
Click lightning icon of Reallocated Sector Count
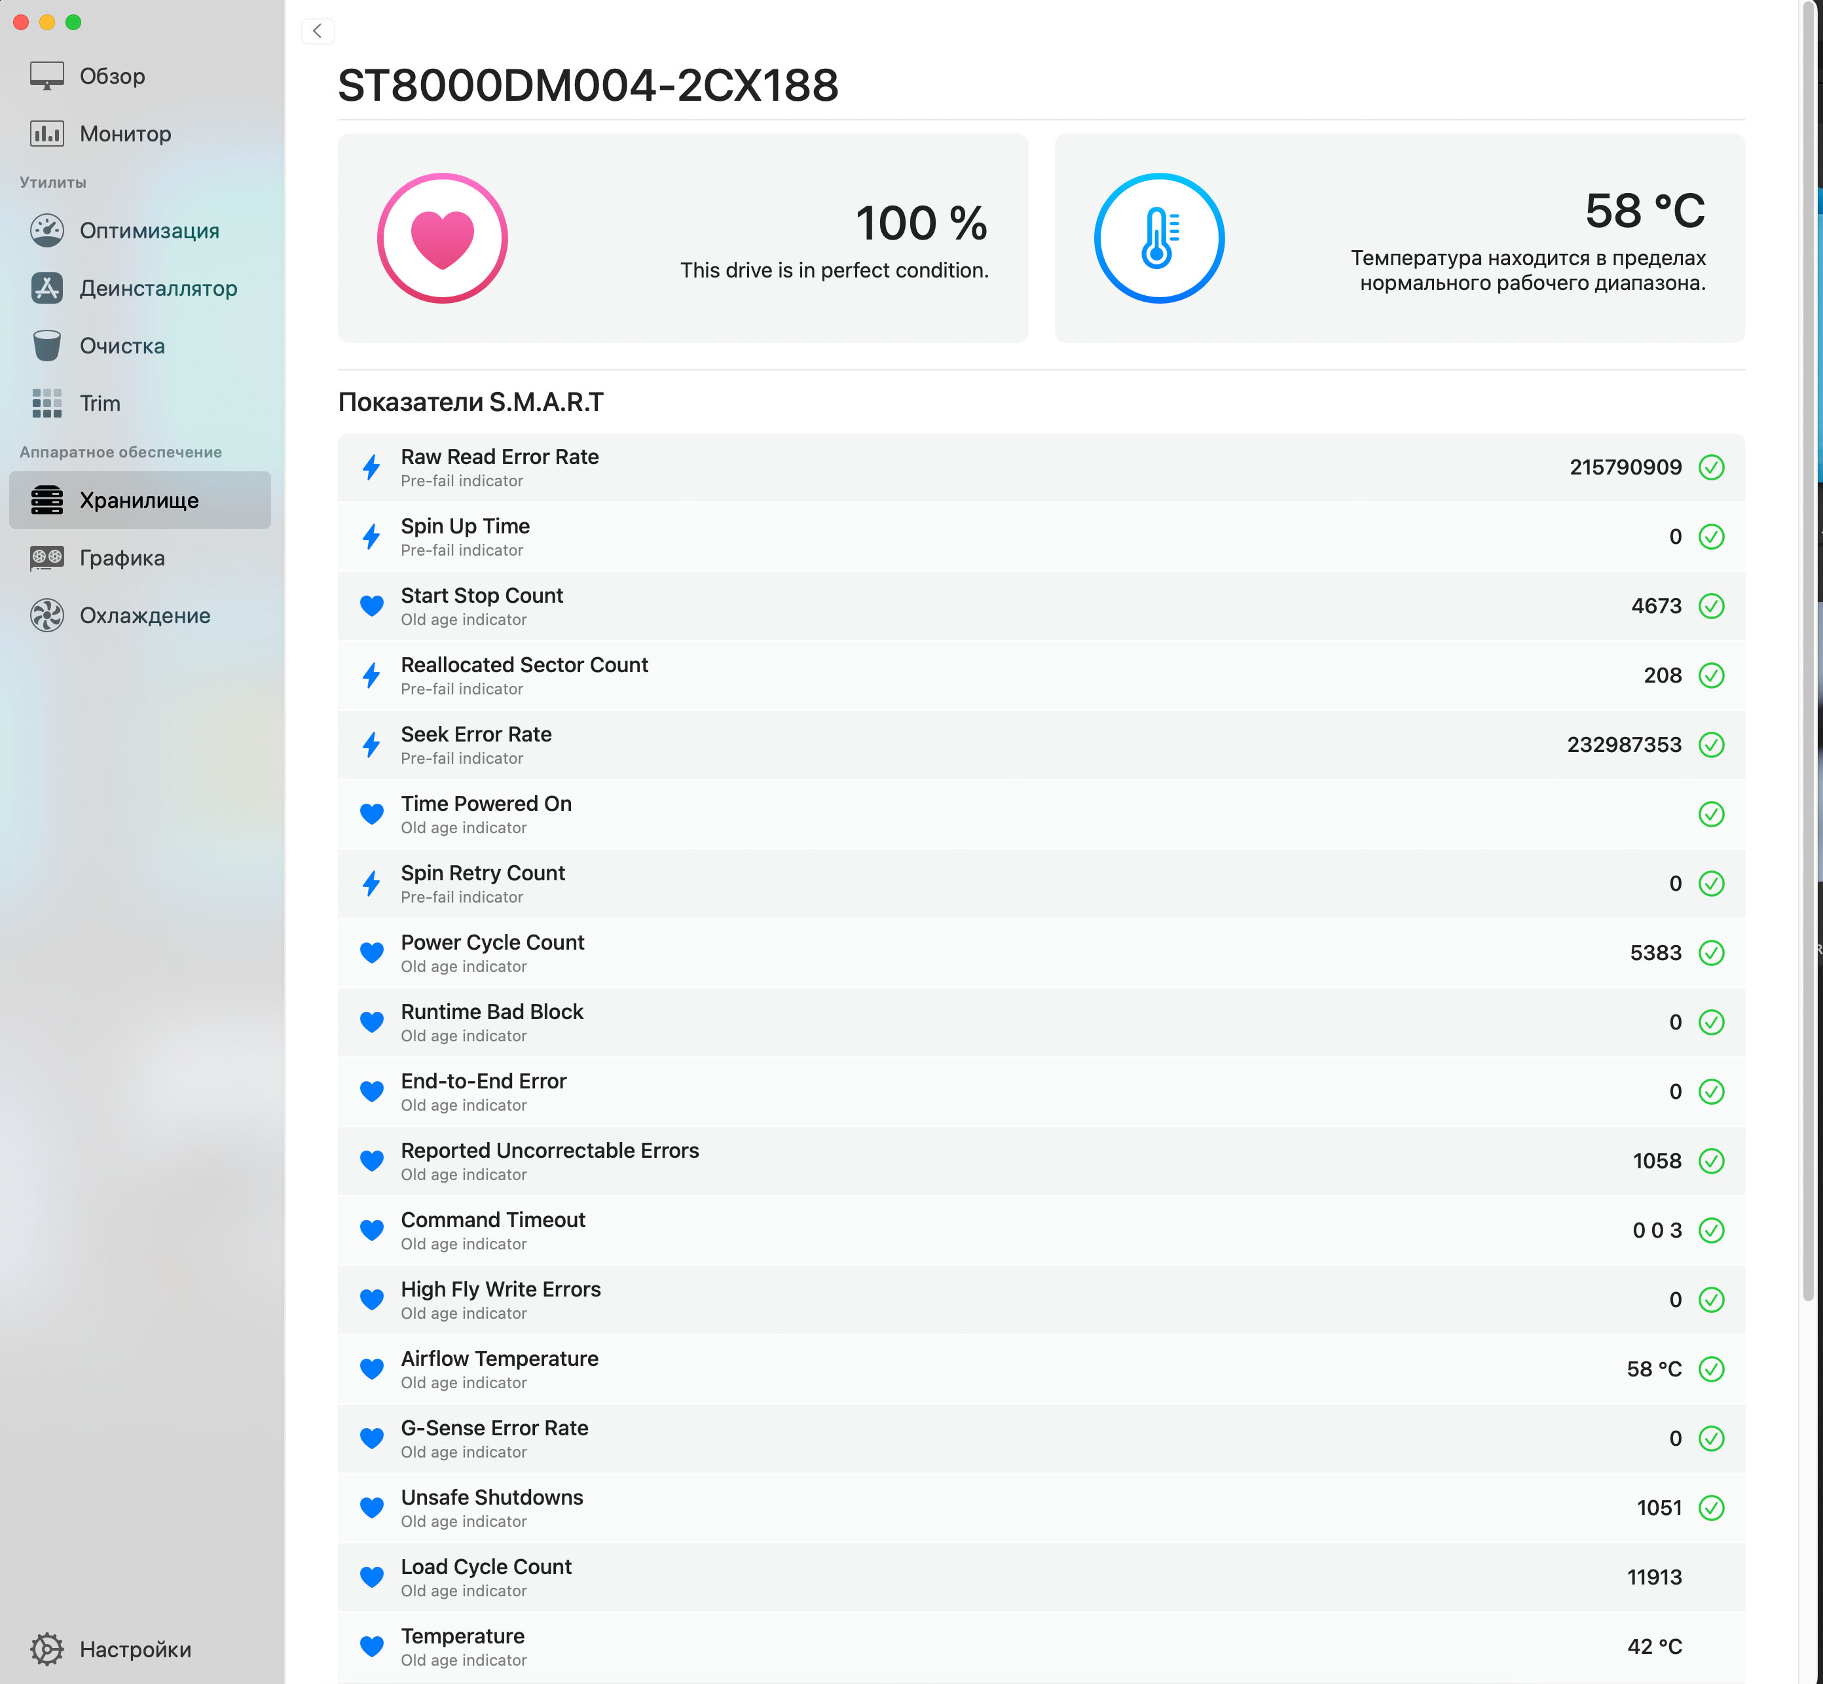(x=371, y=675)
